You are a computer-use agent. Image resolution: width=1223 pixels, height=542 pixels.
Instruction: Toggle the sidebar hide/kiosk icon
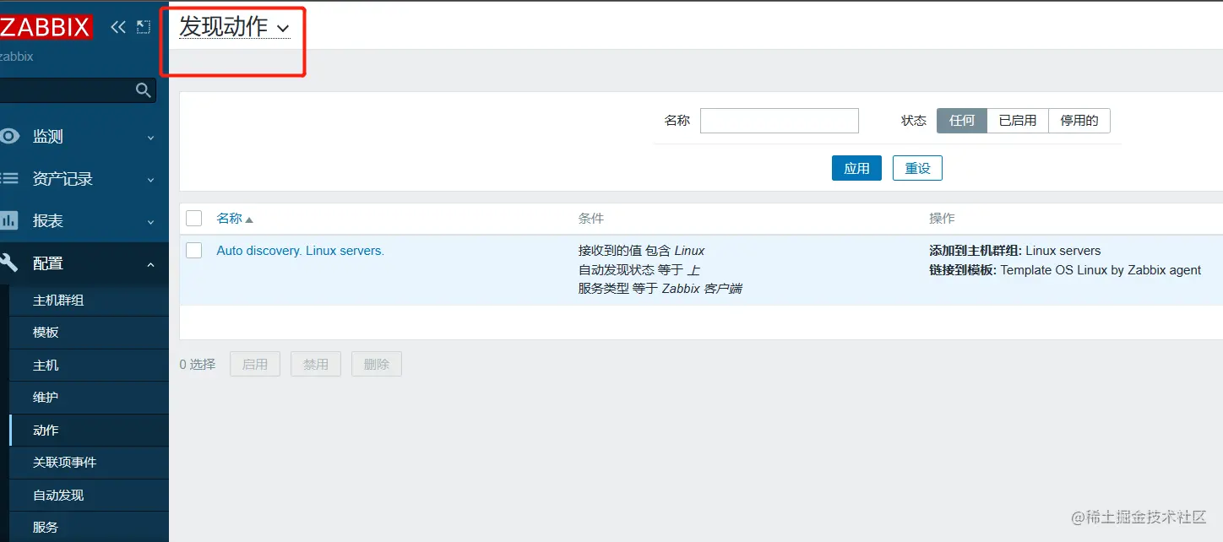(x=144, y=27)
